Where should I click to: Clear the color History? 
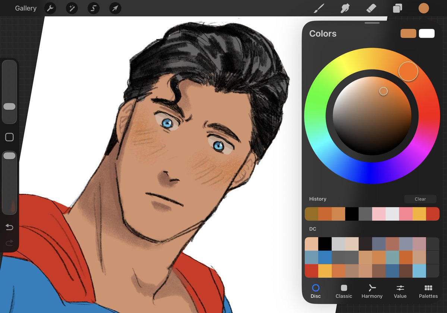pyautogui.click(x=420, y=199)
